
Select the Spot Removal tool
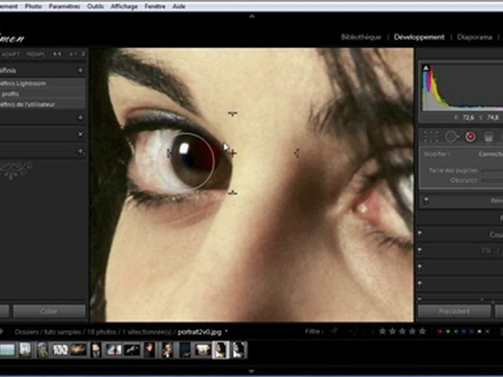tap(452, 137)
